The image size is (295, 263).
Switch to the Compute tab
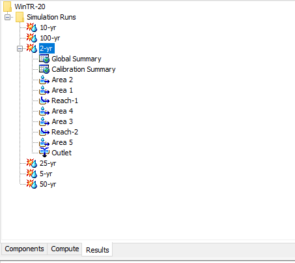tap(65, 249)
